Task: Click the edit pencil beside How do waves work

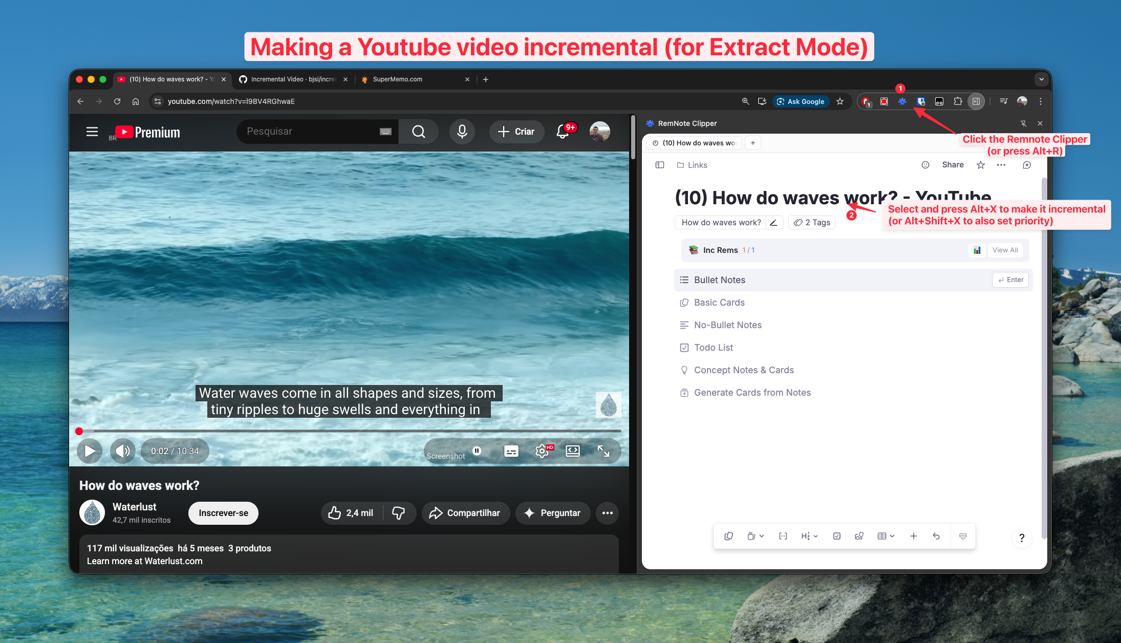Action: click(773, 223)
